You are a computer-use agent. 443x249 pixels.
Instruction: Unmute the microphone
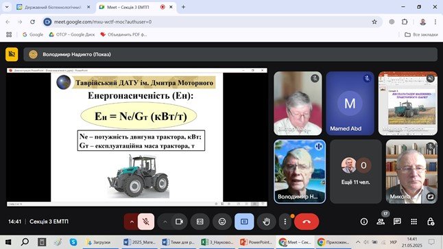(x=146, y=222)
